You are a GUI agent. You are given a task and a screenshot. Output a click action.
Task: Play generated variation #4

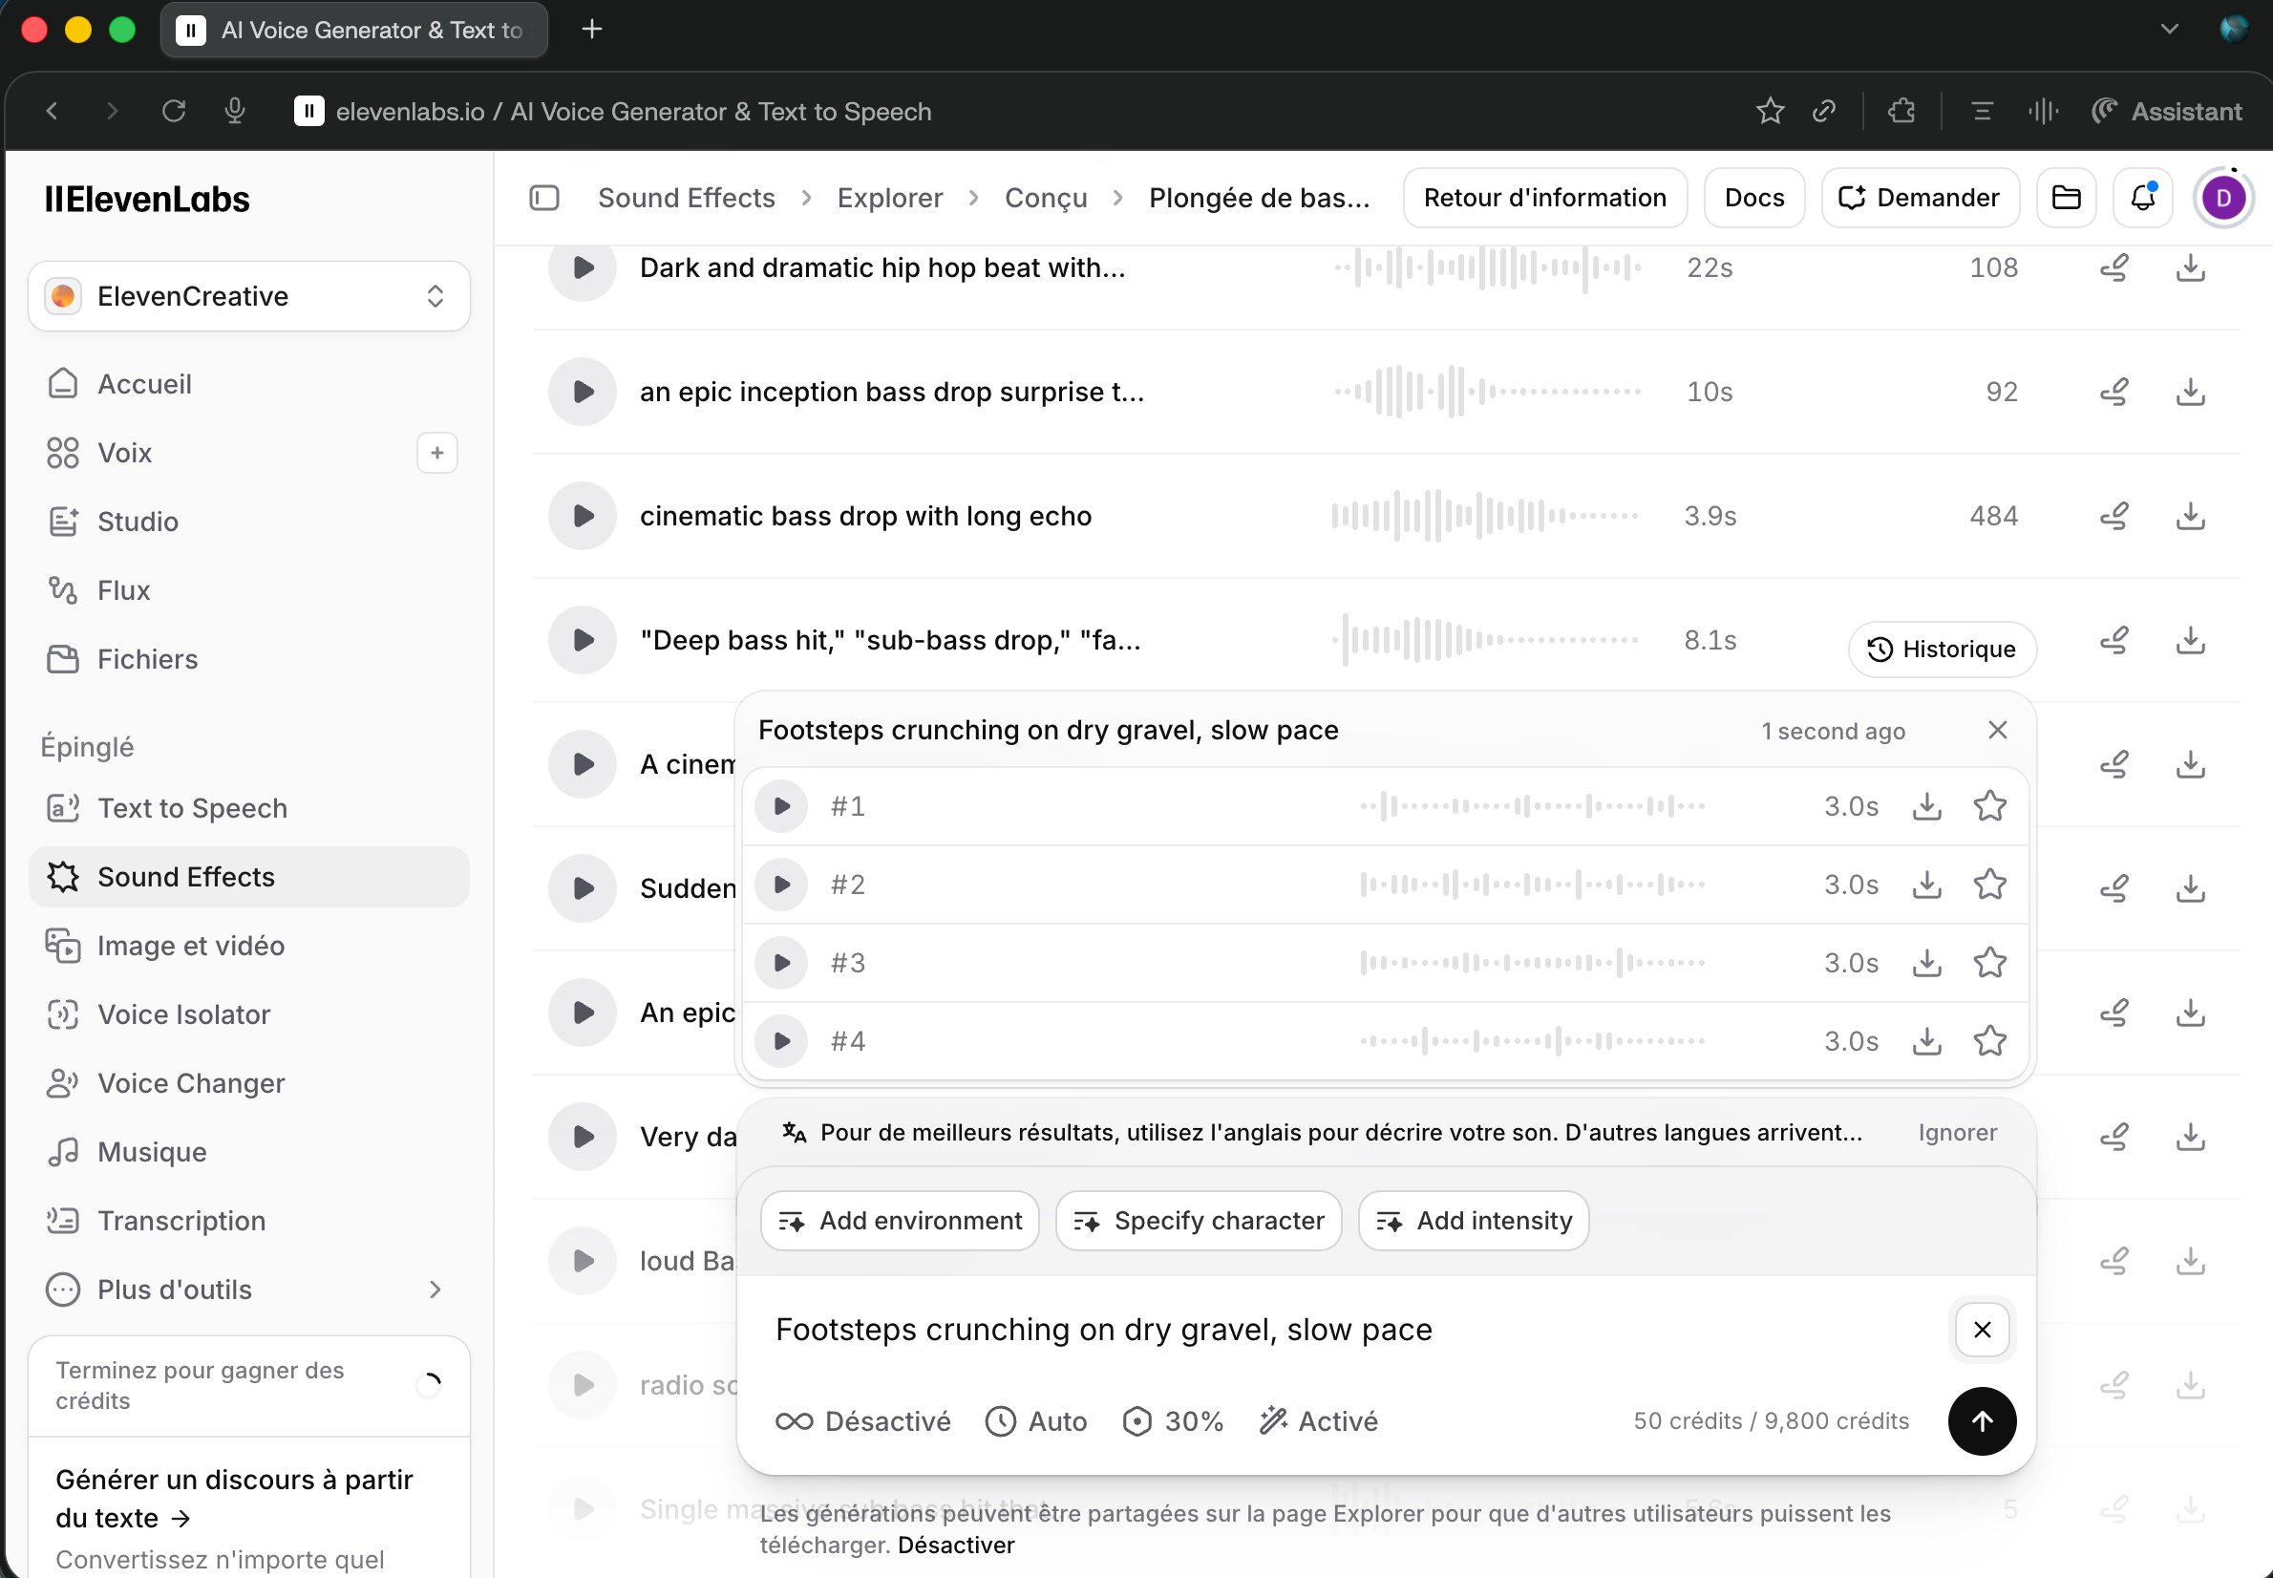pyautogui.click(x=782, y=1040)
